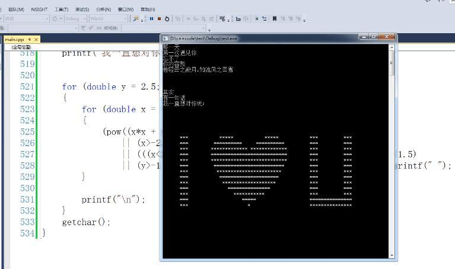Go to the next bookmark icon

290,19
